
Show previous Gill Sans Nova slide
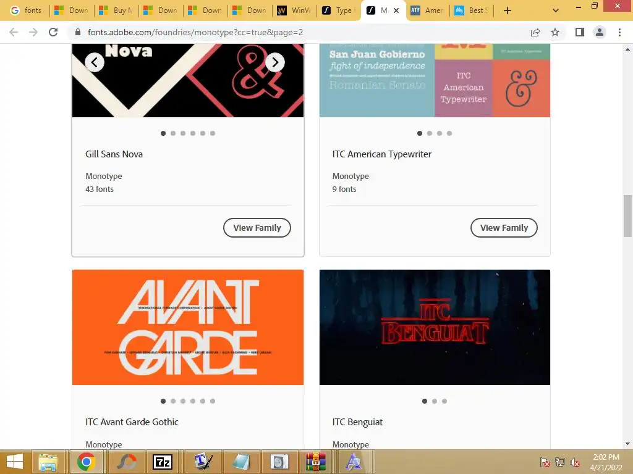(x=95, y=62)
